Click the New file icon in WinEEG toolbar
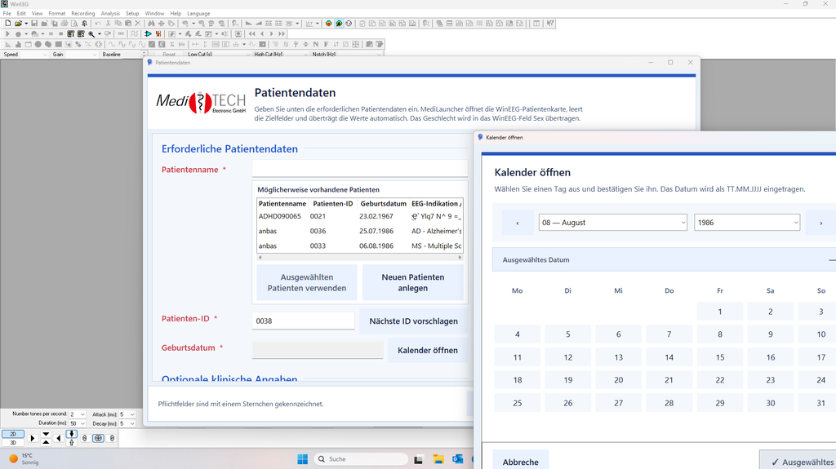The image size is (836, 469). 8,23
